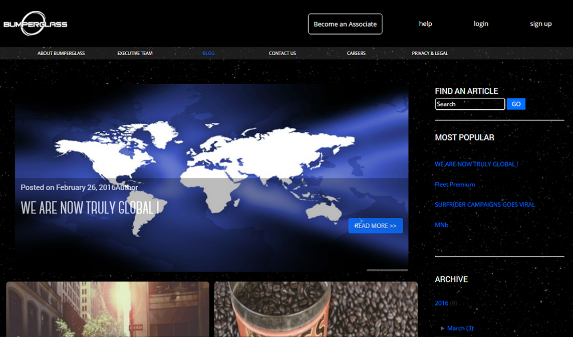
Task: Open the Privacy & Legal menu item
Action: tap(430, 53)
